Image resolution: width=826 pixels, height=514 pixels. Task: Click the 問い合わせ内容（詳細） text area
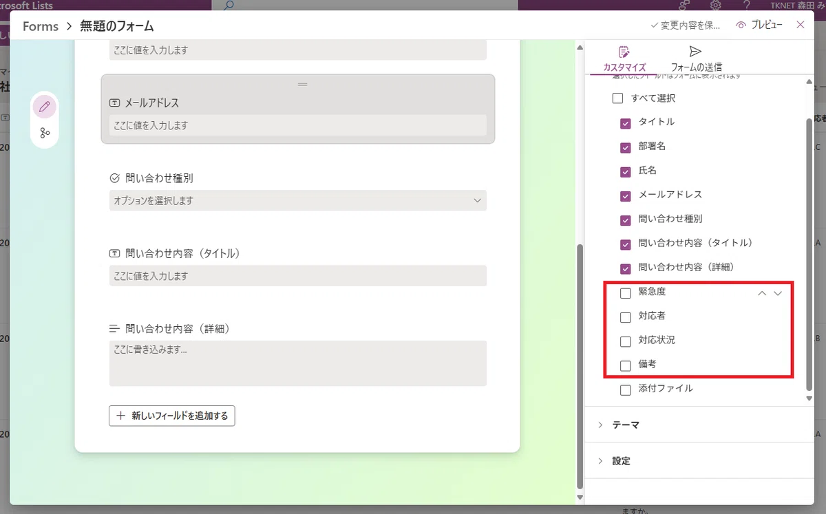[298, 363]
